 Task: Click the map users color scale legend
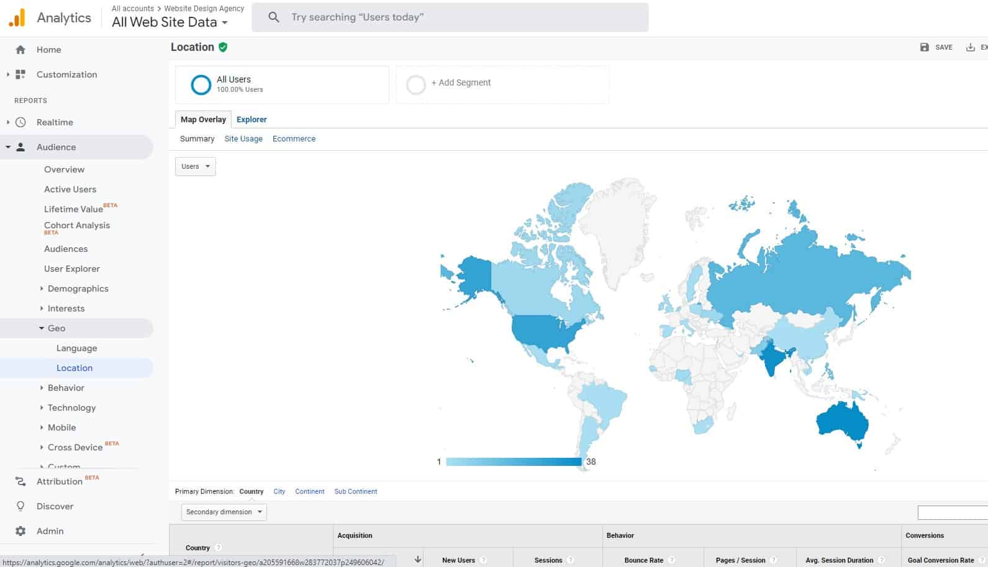[514, 462]
